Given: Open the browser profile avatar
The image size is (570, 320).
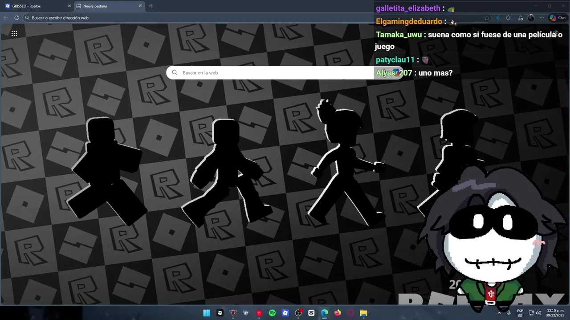Looking at the screenshot, I should click(531, 18).
